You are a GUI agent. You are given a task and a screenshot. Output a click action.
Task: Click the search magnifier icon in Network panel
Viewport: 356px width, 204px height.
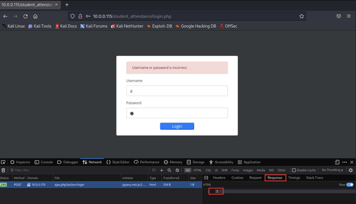[169, 170]
